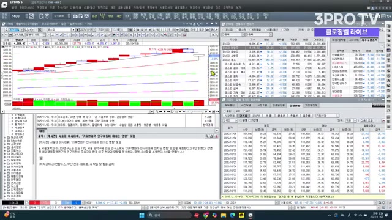Open the 주식화면 dropdown in the main toolbar
This screenshot has height=220, width=392.
[x=61, y=16]
